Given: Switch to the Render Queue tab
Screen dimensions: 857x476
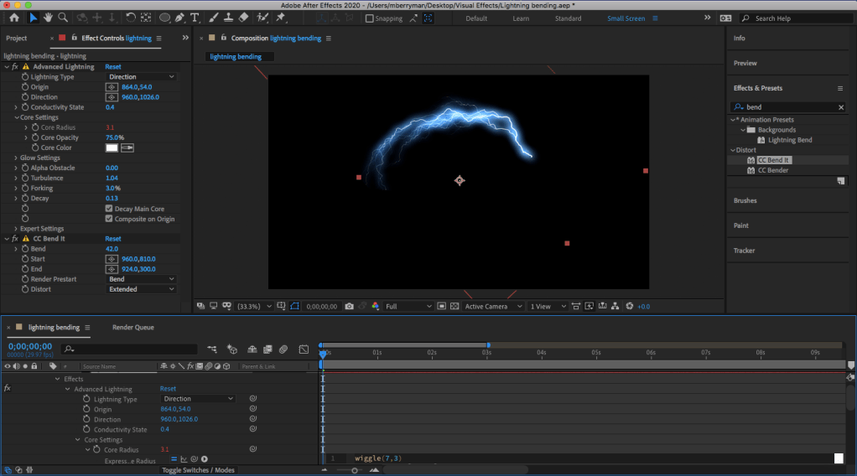Looking at the screenshot, I should 132,328.
